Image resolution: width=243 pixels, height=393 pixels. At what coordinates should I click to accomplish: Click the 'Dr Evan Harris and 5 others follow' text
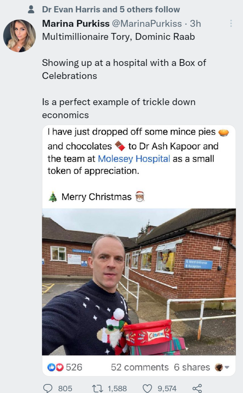(111, 10)
